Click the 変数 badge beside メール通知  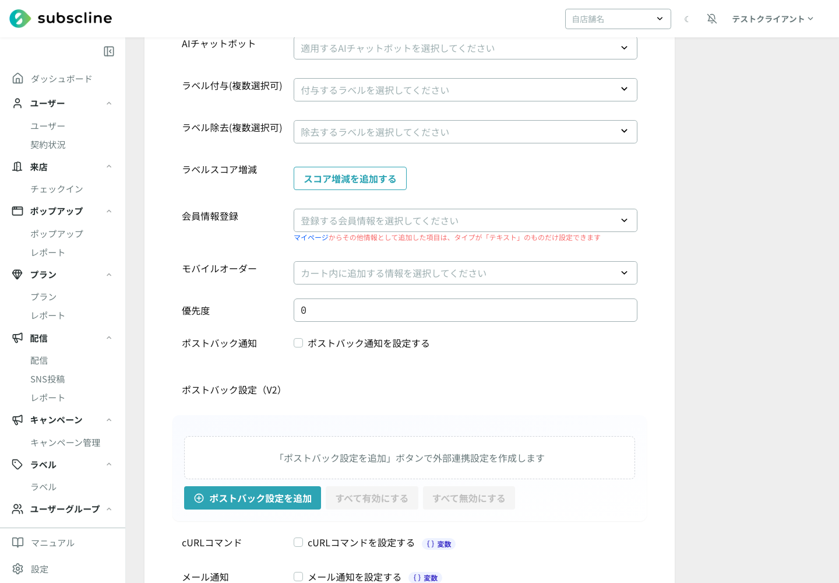pyautogui.click(x=425, y=578)
